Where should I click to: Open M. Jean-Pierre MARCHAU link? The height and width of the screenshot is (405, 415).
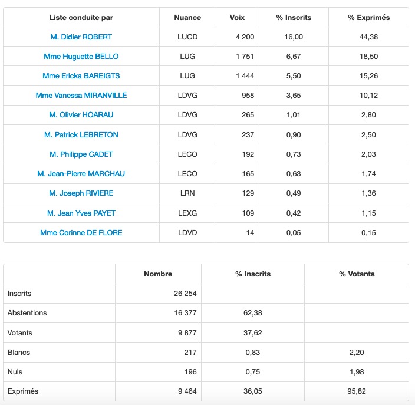[81, 174]
